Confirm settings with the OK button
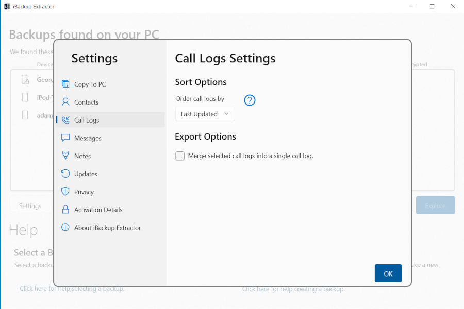This screenshot has width=464, height=309. 388,273
